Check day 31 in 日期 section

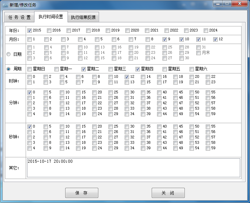198,47
